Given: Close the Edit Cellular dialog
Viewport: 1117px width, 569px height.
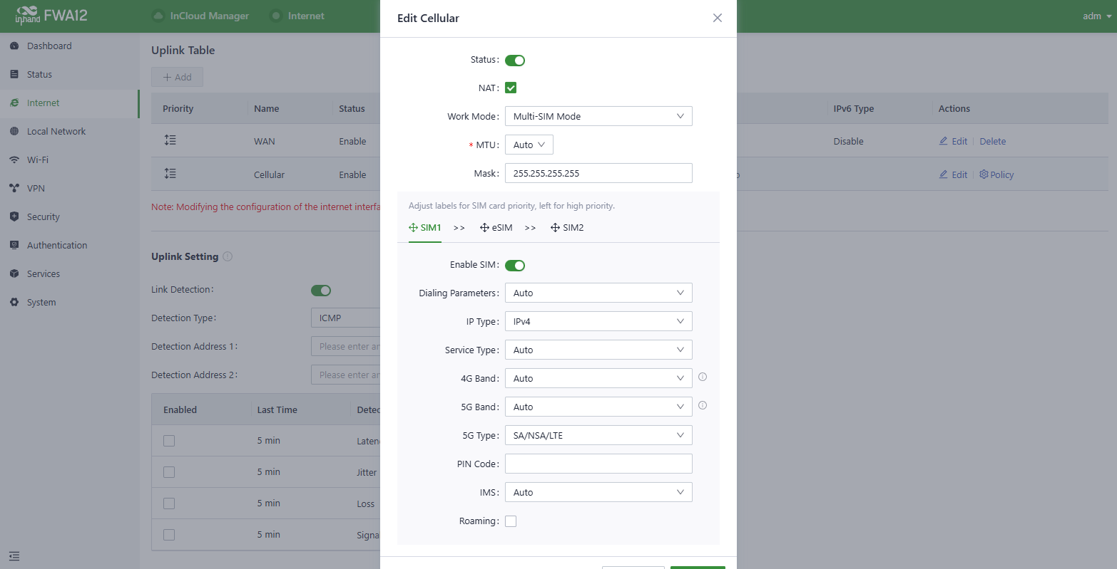Looking at the screenshot, I should point(718,18).
